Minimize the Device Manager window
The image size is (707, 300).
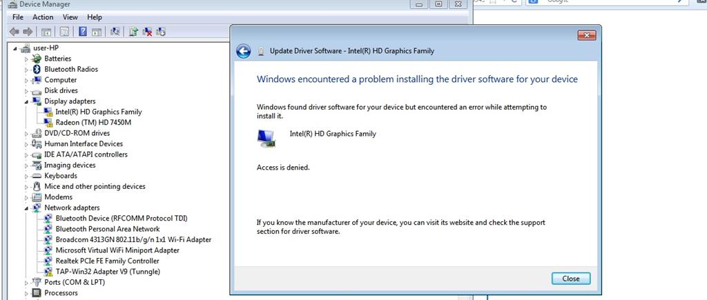tap(419, 4)
